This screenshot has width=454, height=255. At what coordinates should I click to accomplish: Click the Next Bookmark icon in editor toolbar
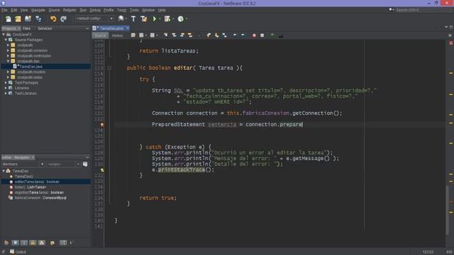click(x=216, y=35)
